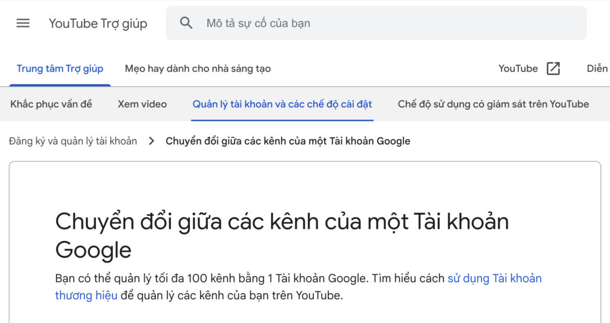Open YouTube external link icon
Viewport: 610px width, 323px height.
pos(553,68)
